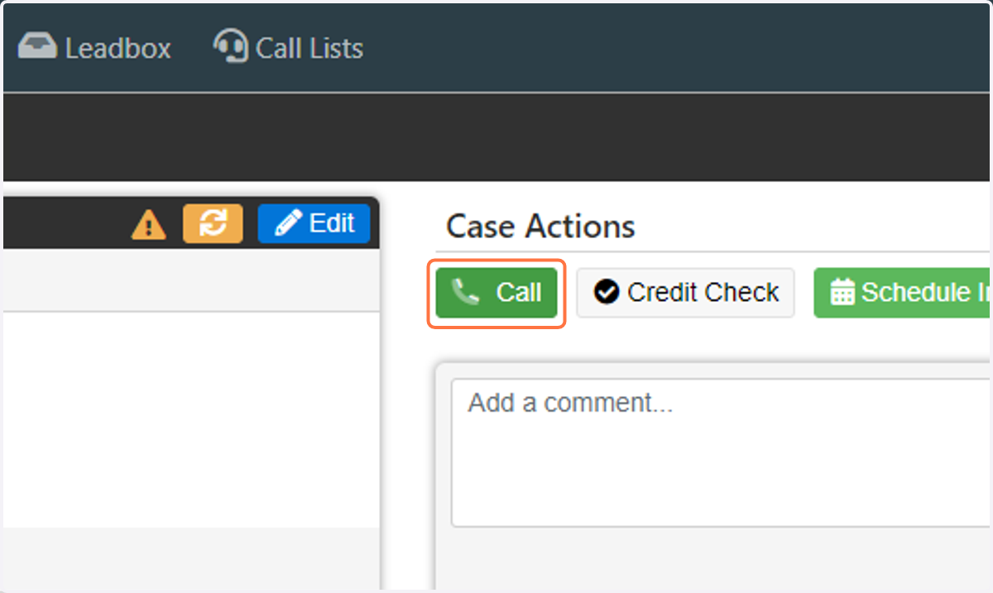Click the dark gray bar beneath the navigation
This screenshot has height=593, width=993.
496,137
